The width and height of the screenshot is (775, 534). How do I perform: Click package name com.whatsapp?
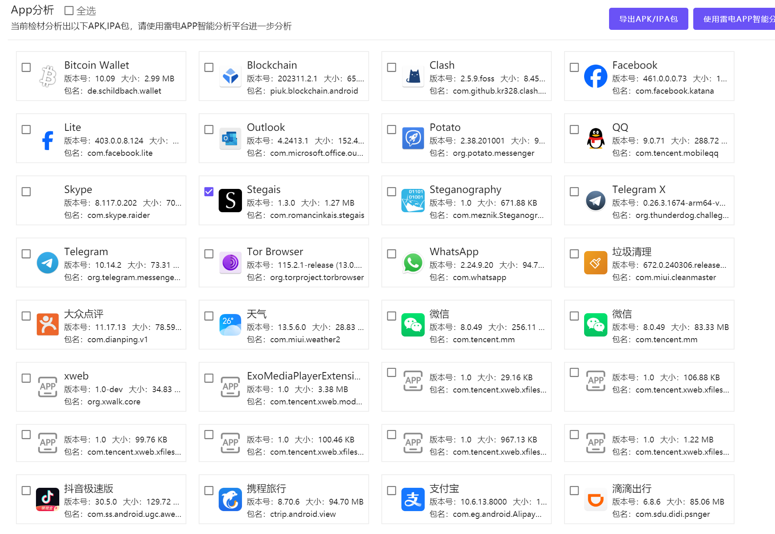(479, 277)
